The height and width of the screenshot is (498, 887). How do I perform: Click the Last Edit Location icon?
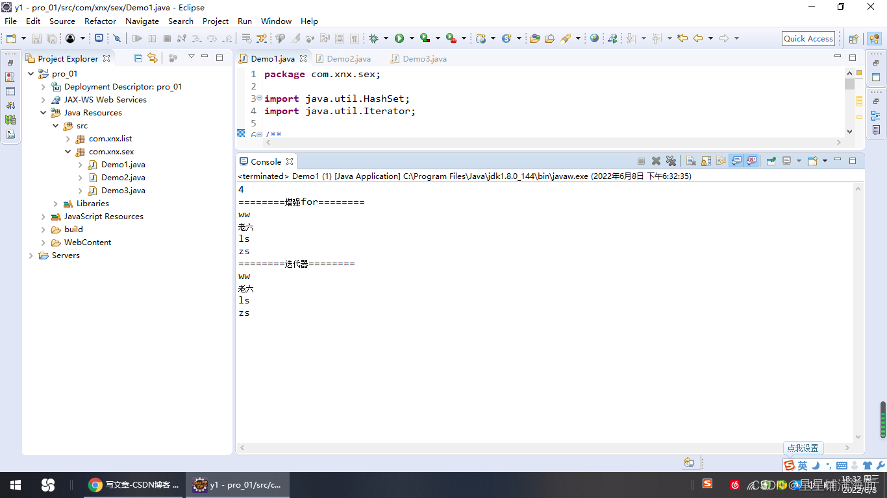coord(682,38)
